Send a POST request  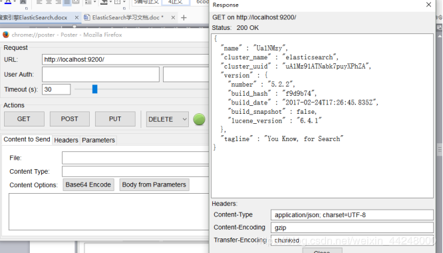click(x=70, y=119)
